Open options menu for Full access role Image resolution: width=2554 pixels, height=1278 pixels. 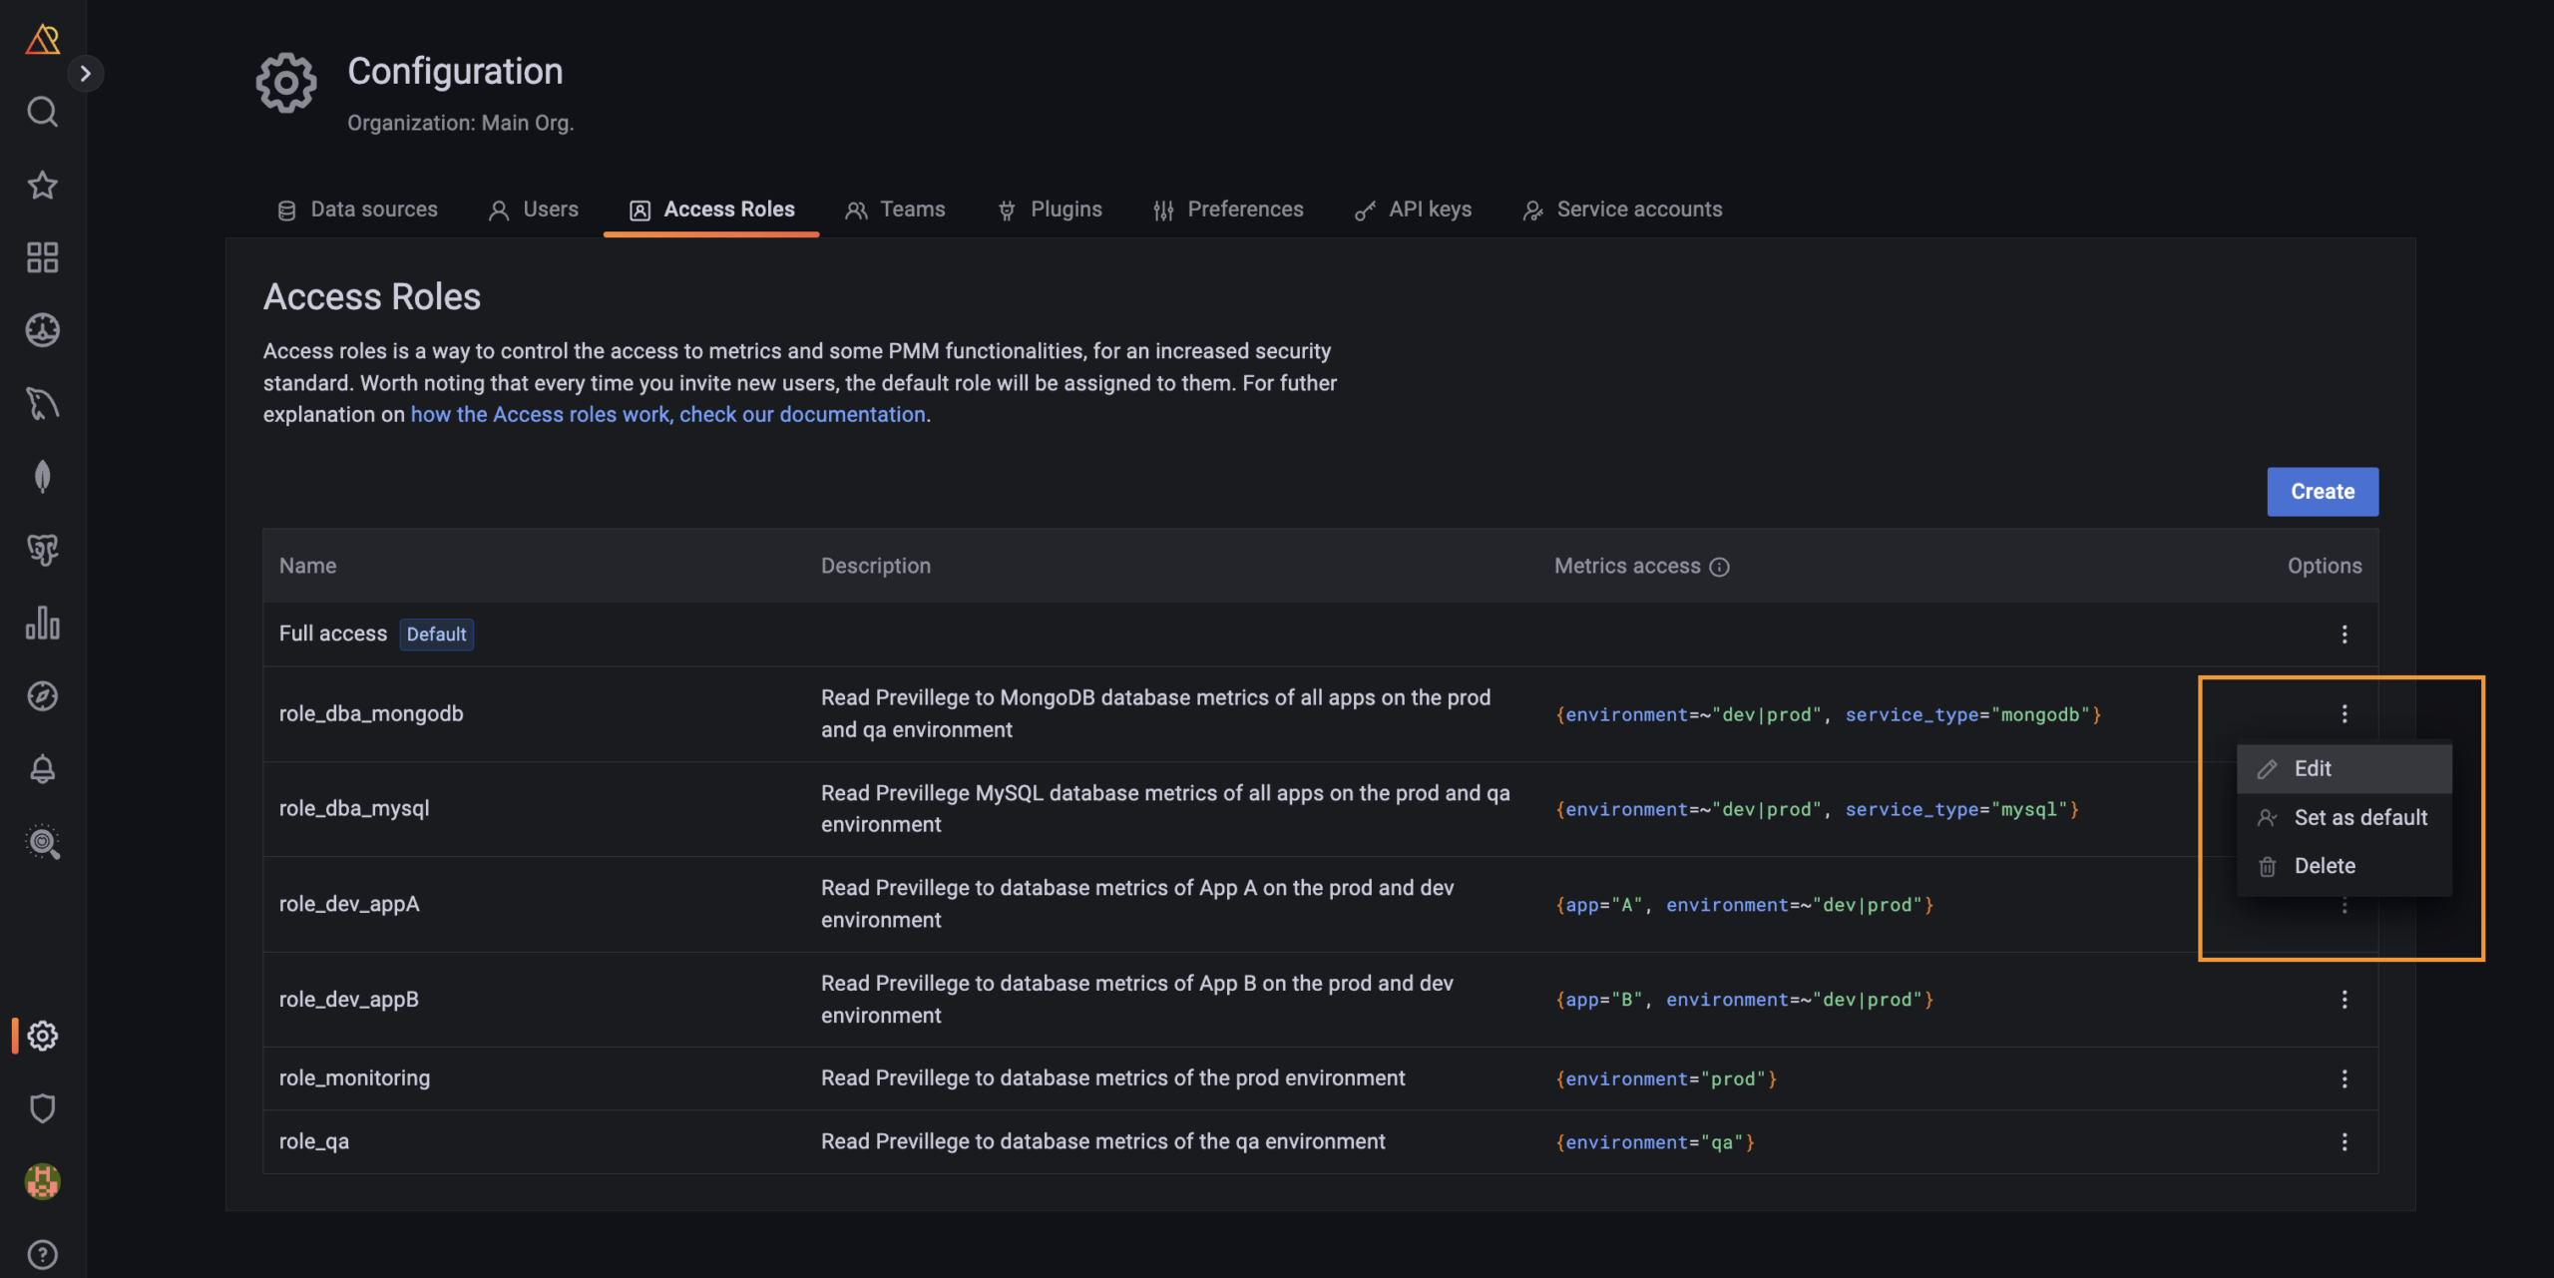(2343, 635)
